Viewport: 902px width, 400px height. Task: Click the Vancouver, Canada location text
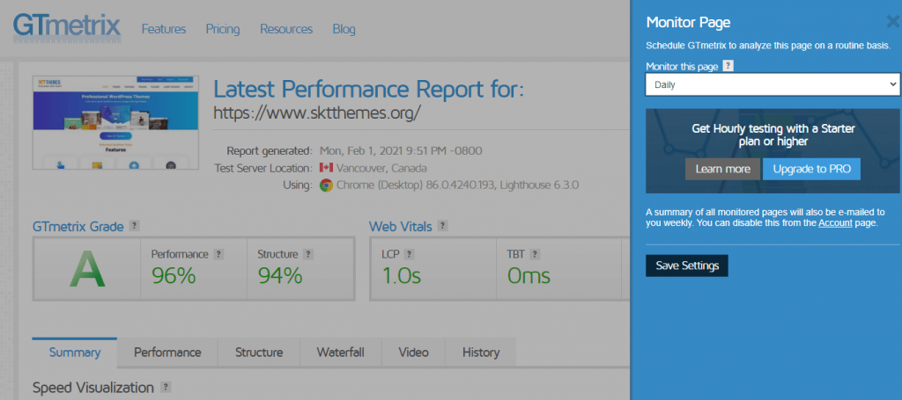tap(381, 168)
